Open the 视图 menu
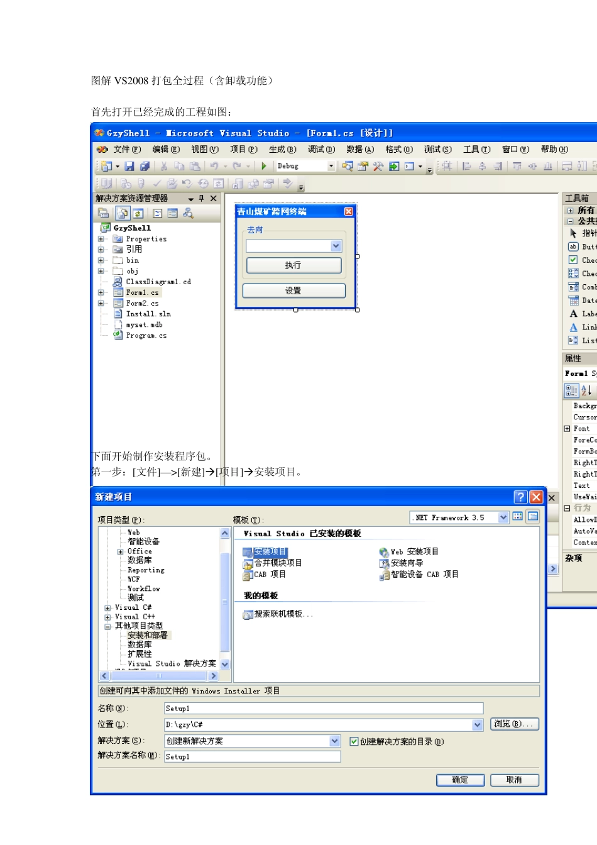 205,150
